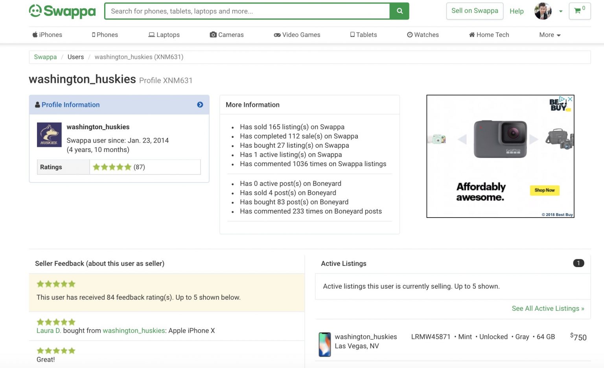Screen dimensions: 604x368
Task: Open the Video Games section icon
Action: (x=277, y=35)
